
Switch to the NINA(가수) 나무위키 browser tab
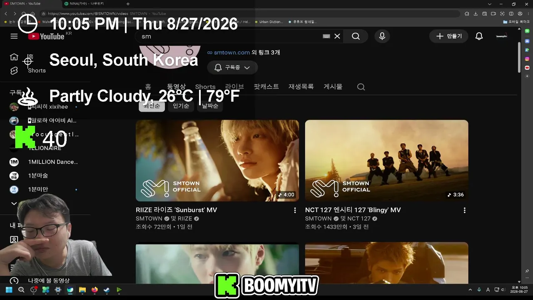tap(92, 4)
